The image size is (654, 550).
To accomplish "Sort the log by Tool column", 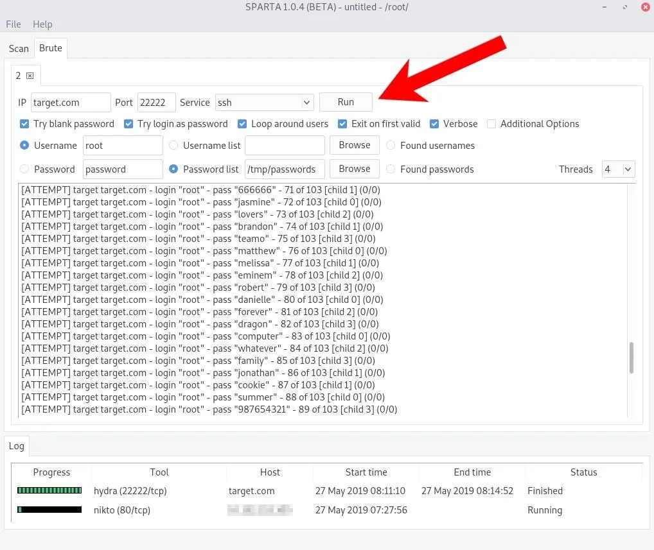I will (x=159, y=472).
